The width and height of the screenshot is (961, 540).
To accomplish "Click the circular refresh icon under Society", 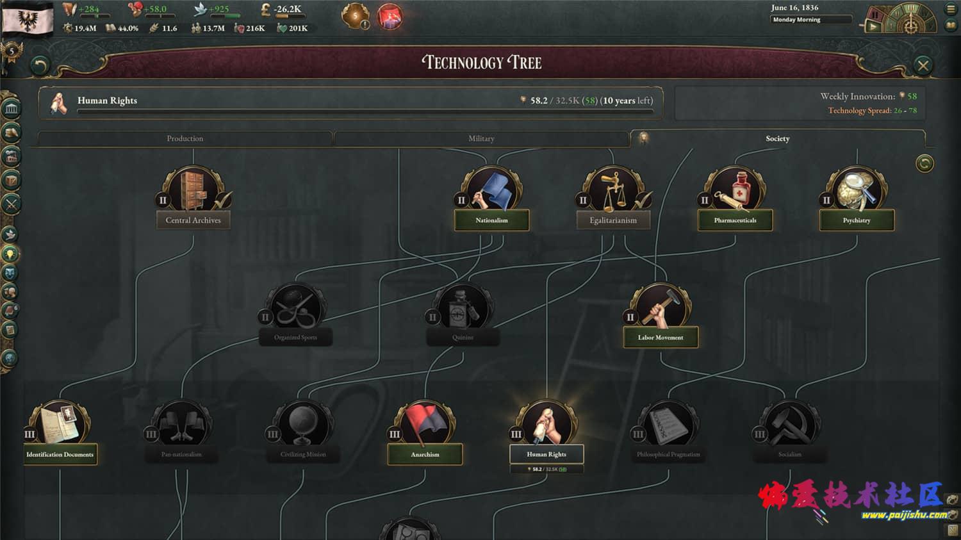I will point(924,163).
